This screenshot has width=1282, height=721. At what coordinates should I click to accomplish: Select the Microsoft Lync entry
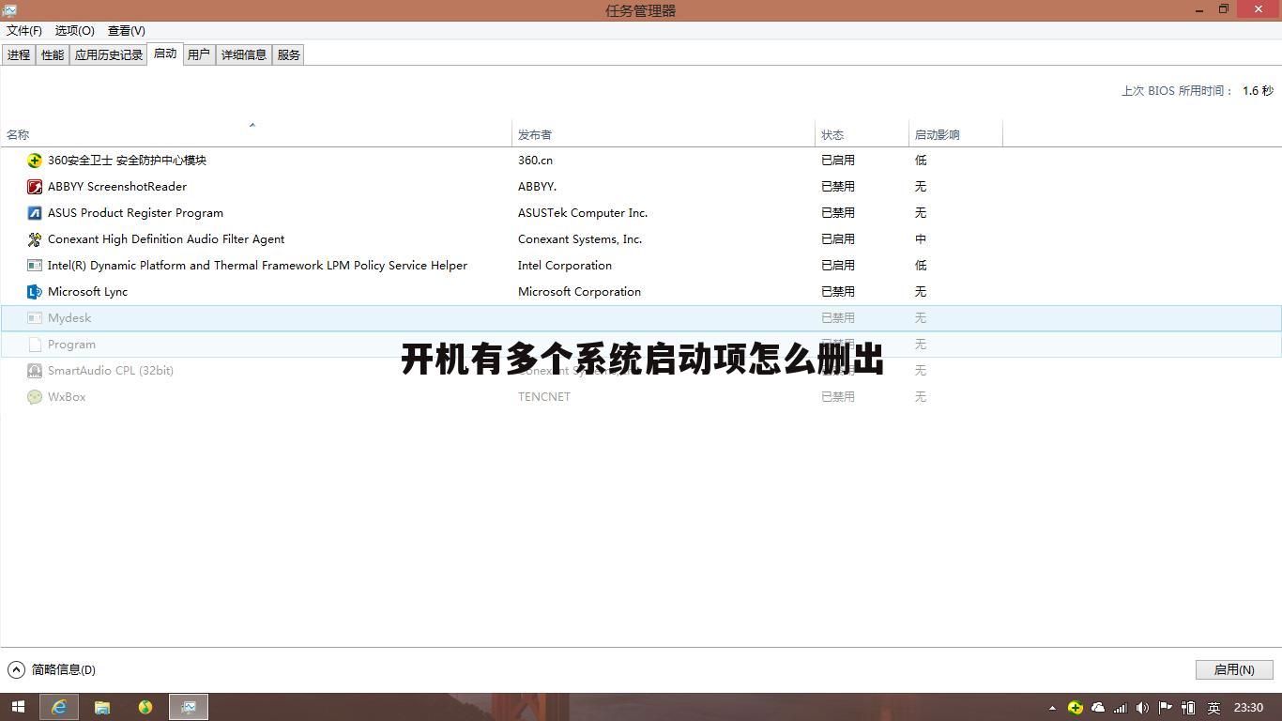(641, 292)
